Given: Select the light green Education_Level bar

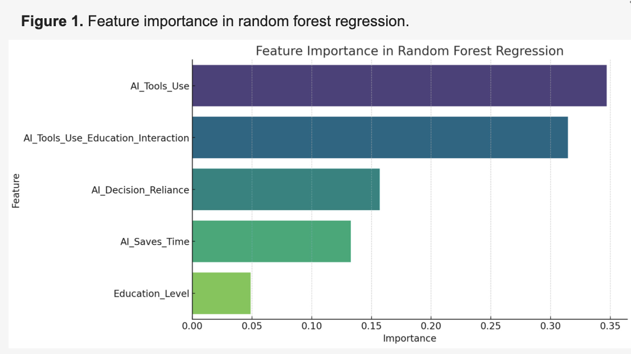Looking at the screenshot, I should click(222, 294).
